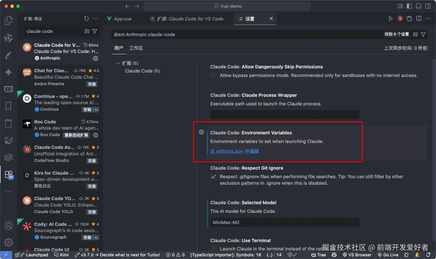Open the extensions panel more actions menu
The image size is (436, 259).
coord(95,19)
